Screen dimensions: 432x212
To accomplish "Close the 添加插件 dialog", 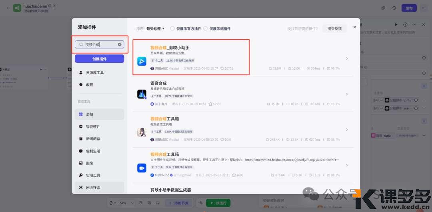I will (354, 27).
